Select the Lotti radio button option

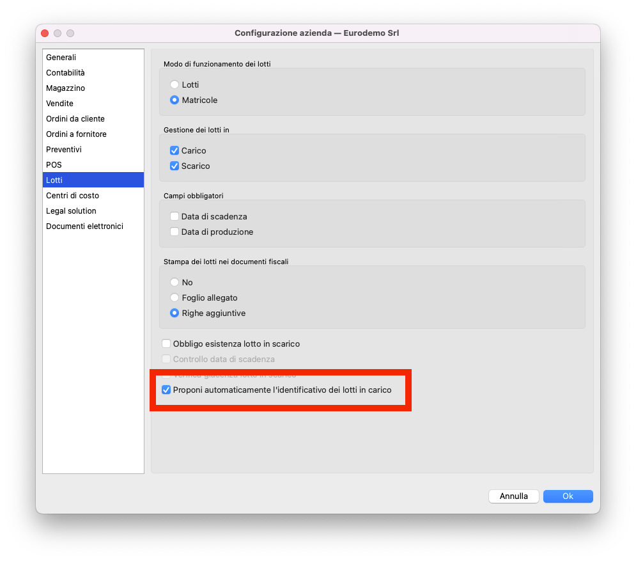point(175,84)
